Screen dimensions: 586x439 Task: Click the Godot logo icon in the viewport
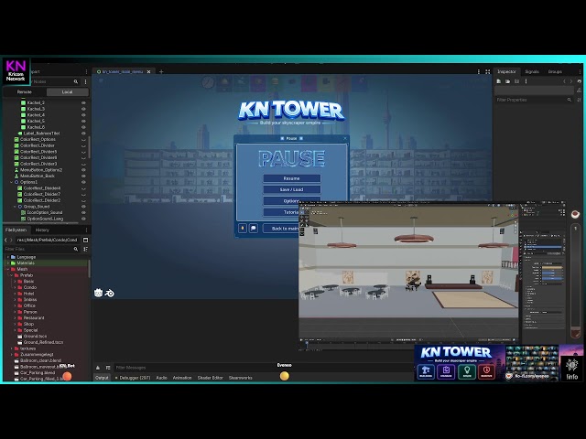click(98, 293)
